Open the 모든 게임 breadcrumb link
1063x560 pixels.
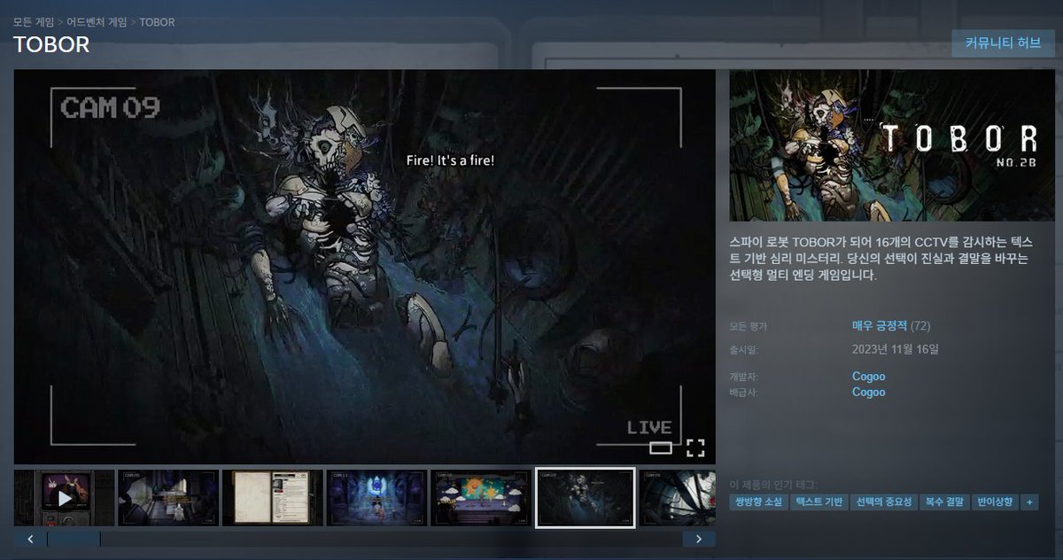(34, 22)
